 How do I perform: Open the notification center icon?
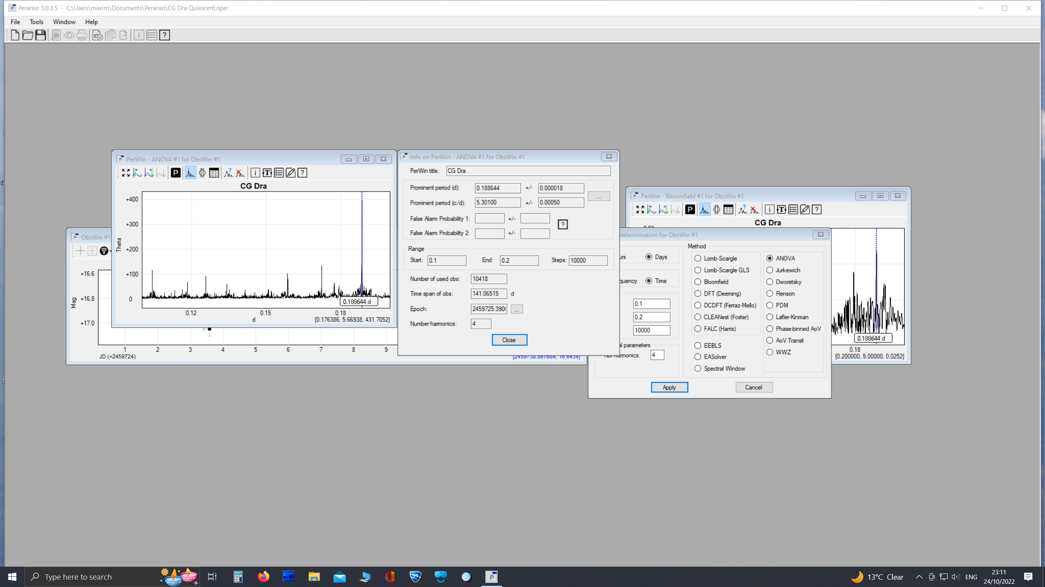click(x=1028, y=577)
